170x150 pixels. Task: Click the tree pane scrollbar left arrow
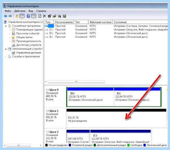point(5,145)
